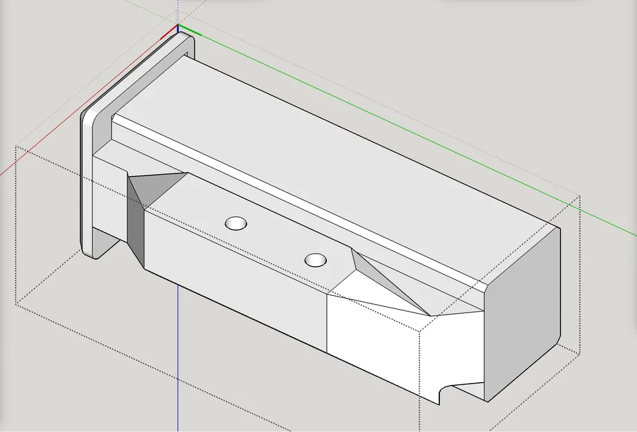Click the right circular hole on front face

pos(316,261)
